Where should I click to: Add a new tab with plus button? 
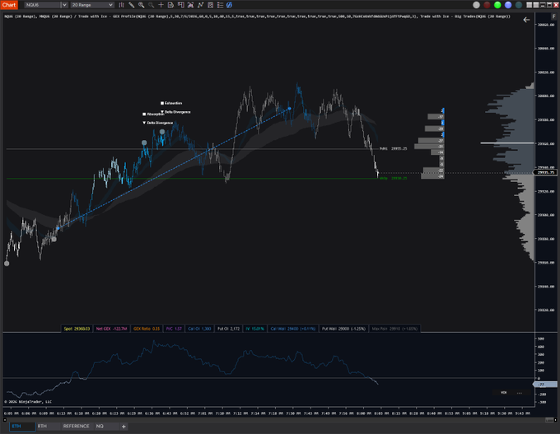pyautogui.click(x=124, y=427)
